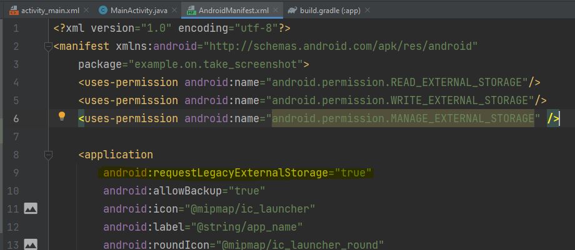Click the closing /> bracket on line 6

pyautogui.click(x=553, y=118)
